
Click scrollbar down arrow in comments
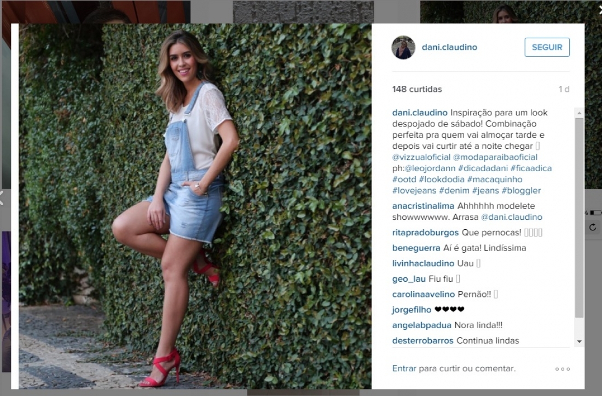580,341
